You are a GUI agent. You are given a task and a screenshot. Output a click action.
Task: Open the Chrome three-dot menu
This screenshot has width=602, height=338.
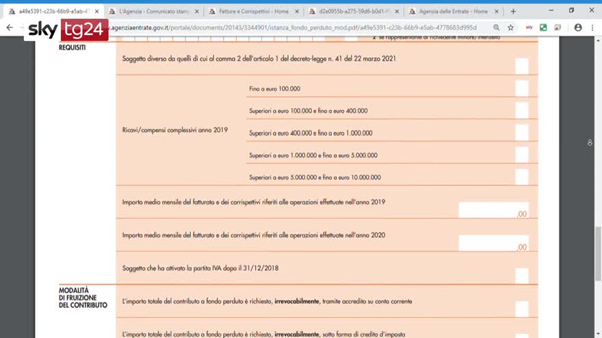[x=592, y=27]
